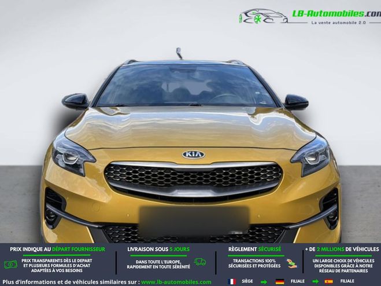Click 'RÈGLEMENT SÉCURISÉ' heading
The height and width of the screenshot is (286, 381).
254,250
